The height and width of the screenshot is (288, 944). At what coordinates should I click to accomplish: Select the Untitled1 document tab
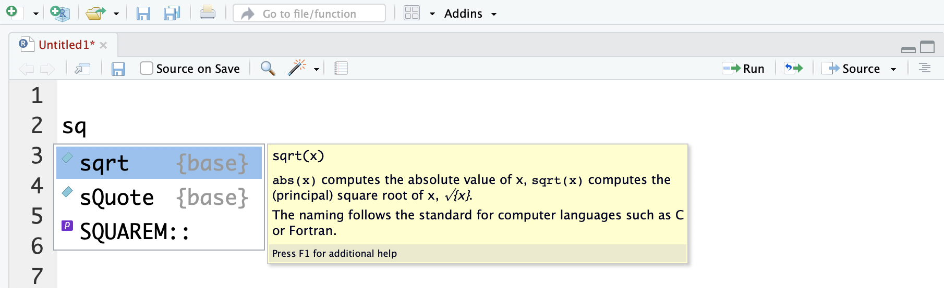66,45
